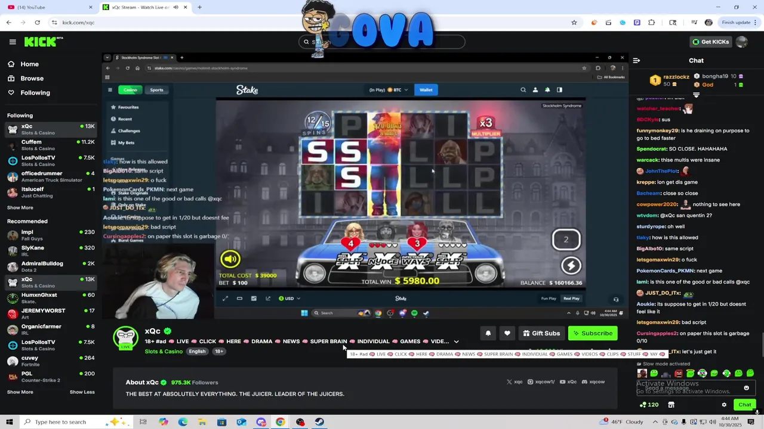
Task: Toggle stream notifications bell
Action: tap(488, 334)
